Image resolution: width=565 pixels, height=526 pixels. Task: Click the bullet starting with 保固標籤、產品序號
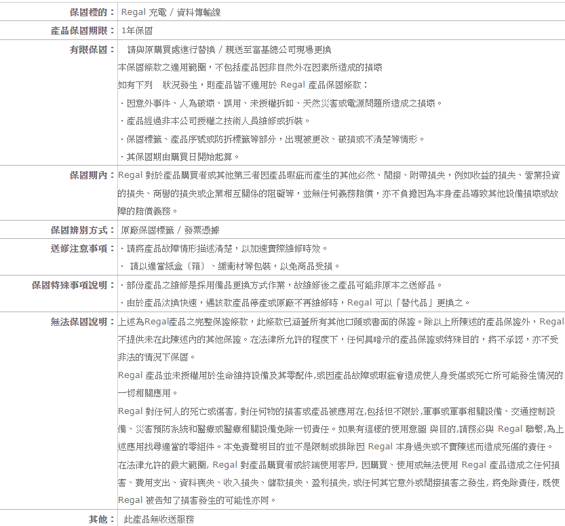tap(271, 139)
